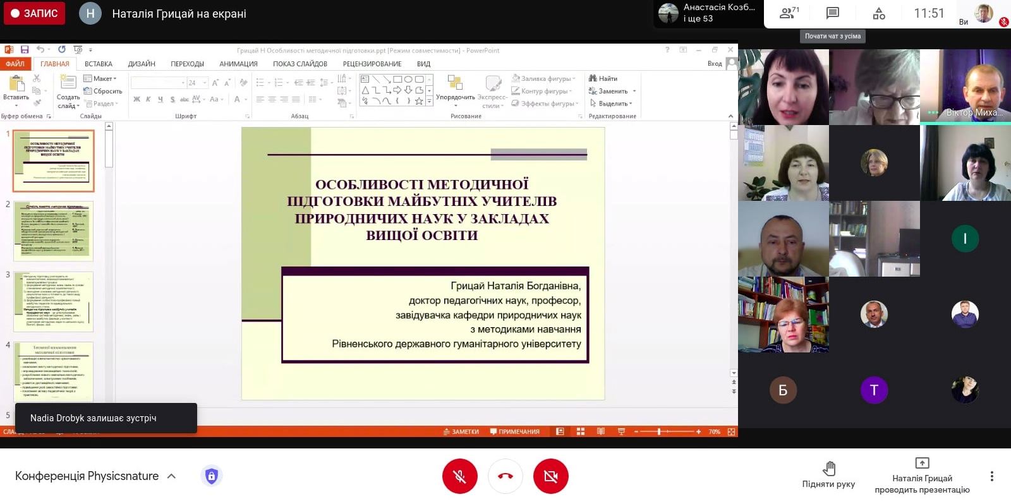Open Meet security shield icon
Screen dimensions: 1011x504
click(212, 476)
